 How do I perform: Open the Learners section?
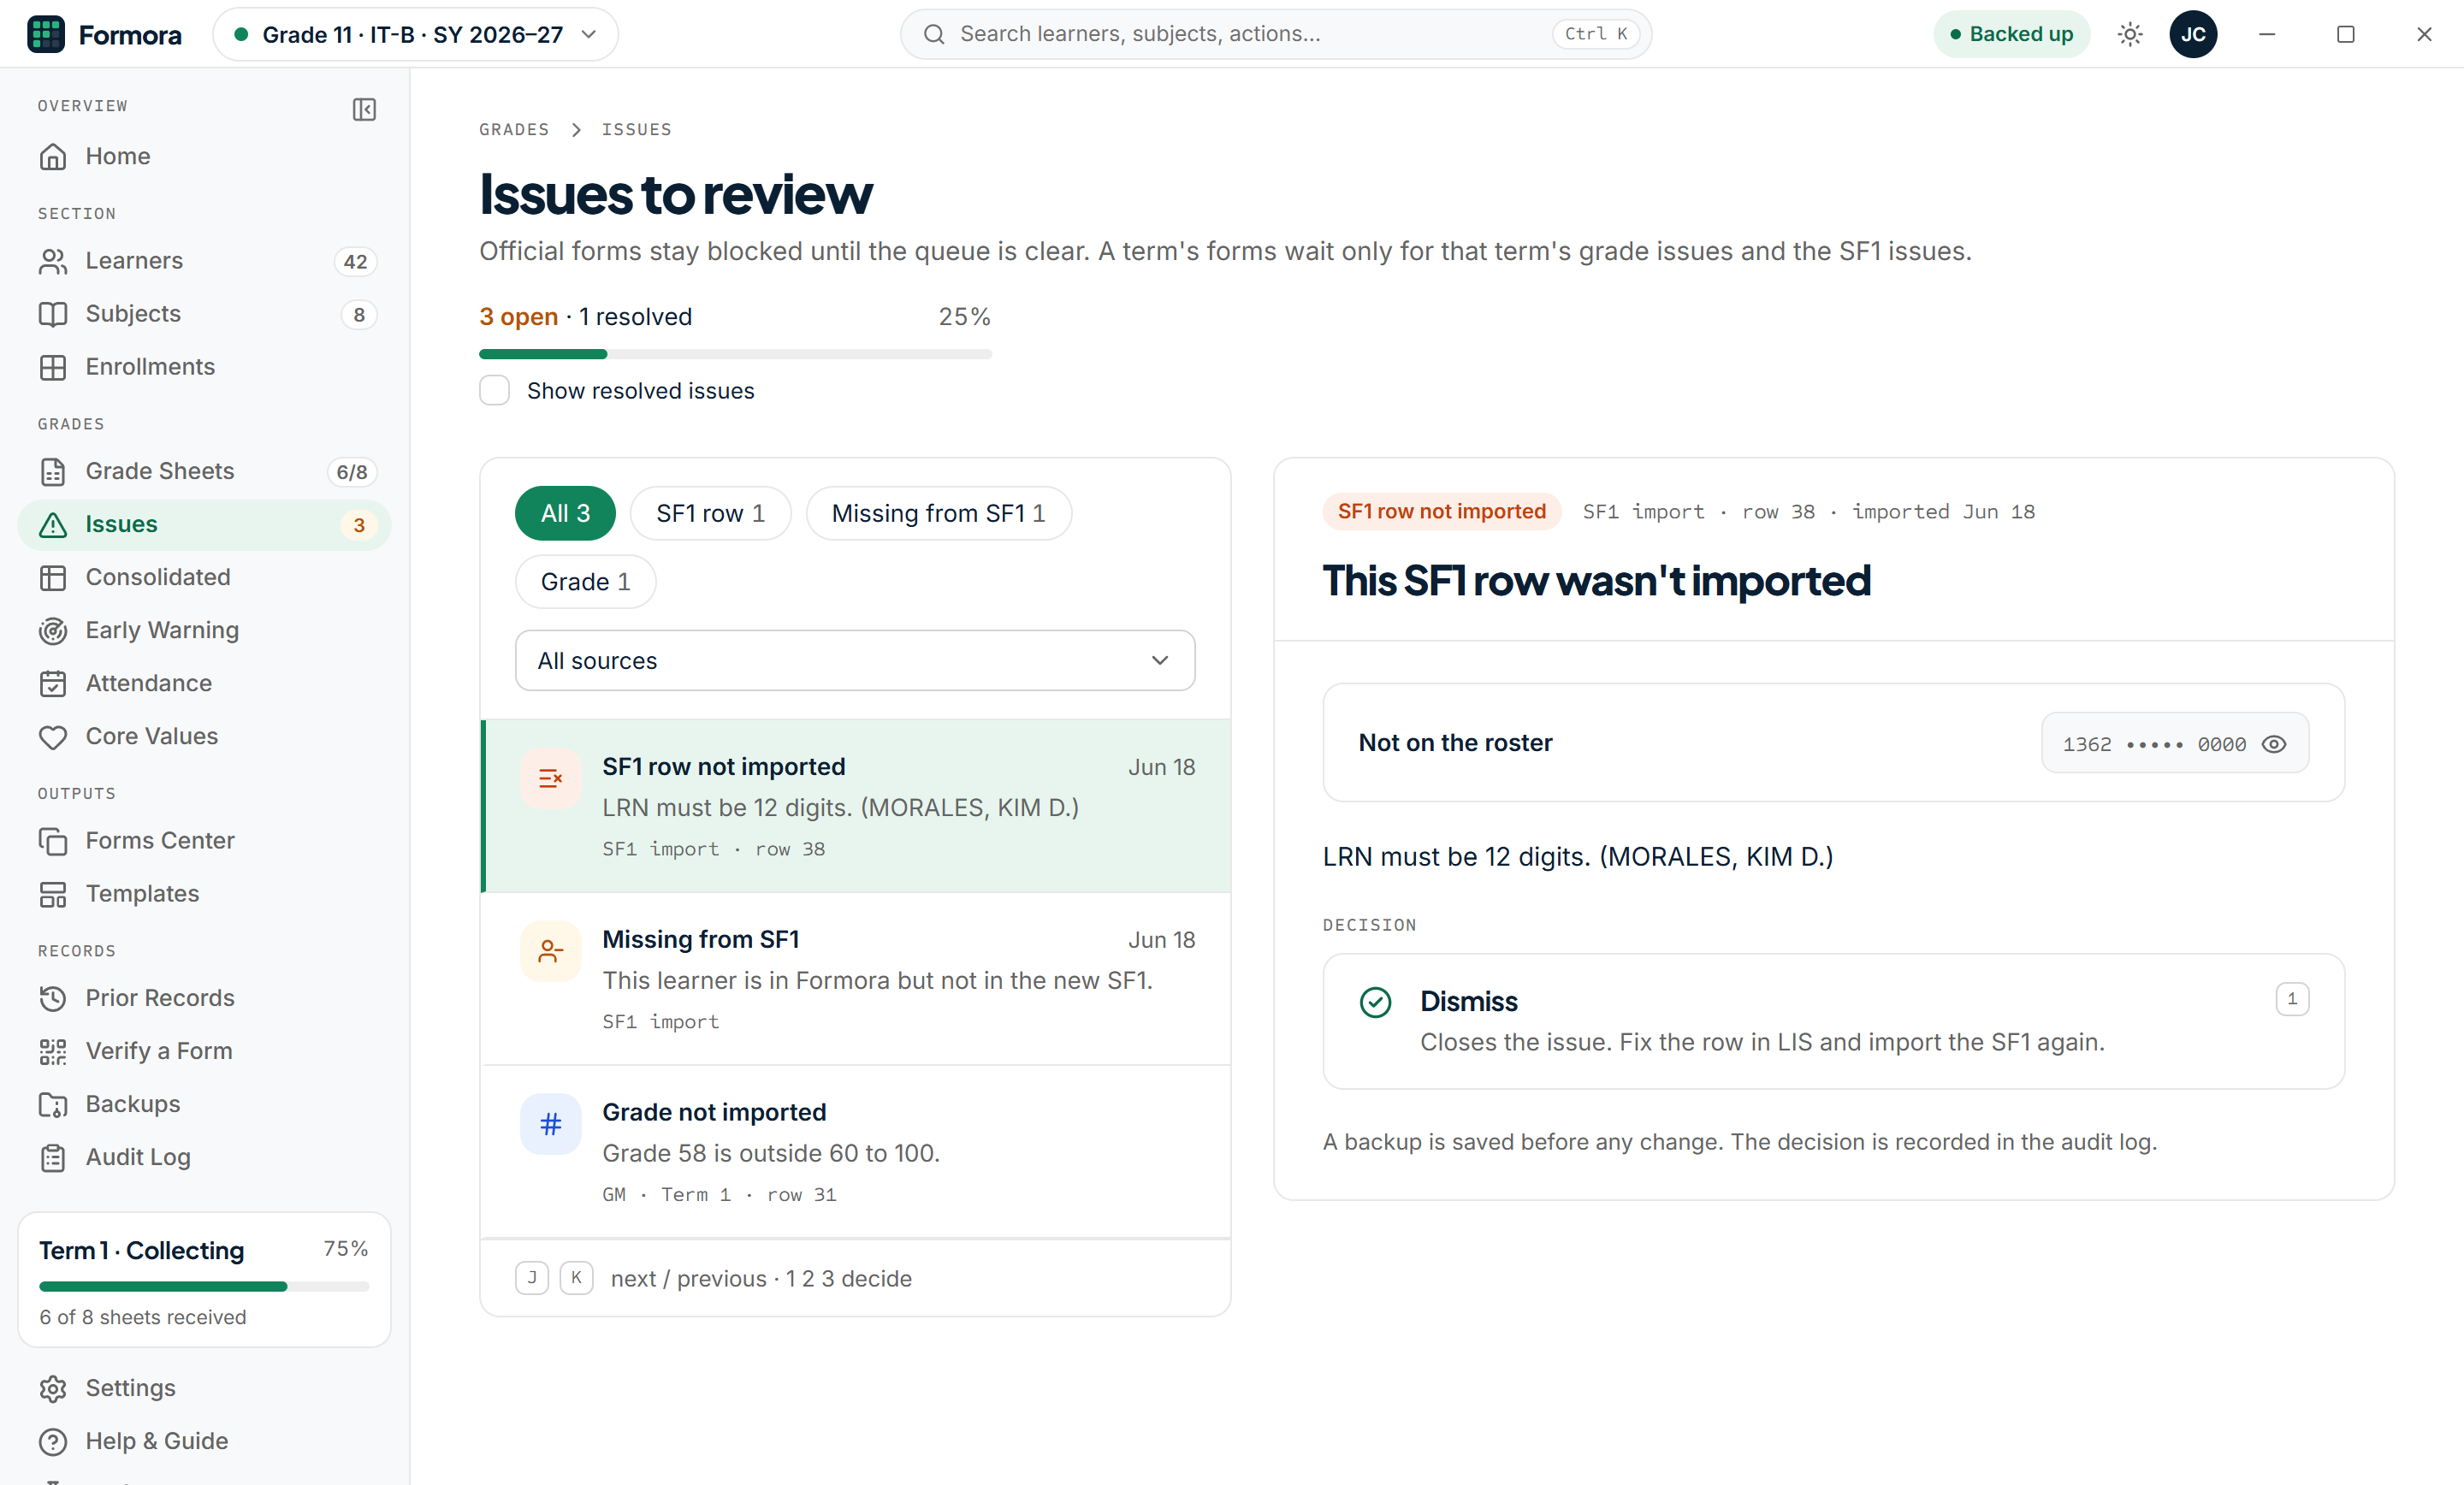point(204,261)
